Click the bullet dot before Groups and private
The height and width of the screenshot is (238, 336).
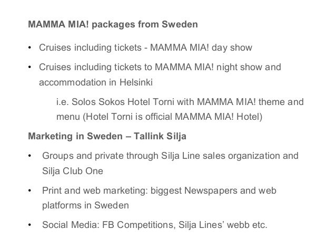click(29, 156)
